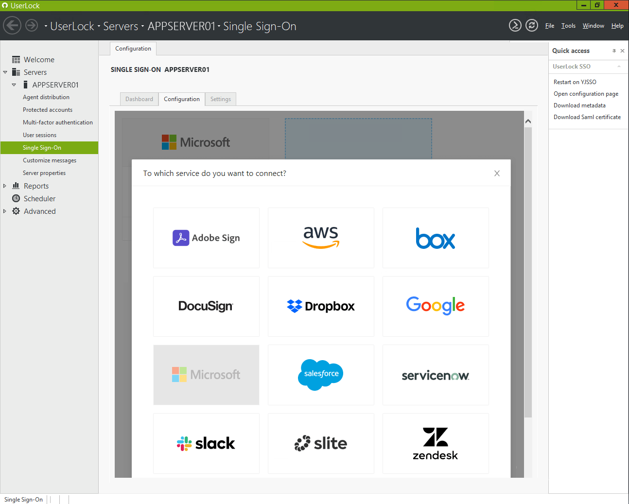Screen dimensions: 629x504
Task: Click the Advanced gear icon
Action: (16, 211)
